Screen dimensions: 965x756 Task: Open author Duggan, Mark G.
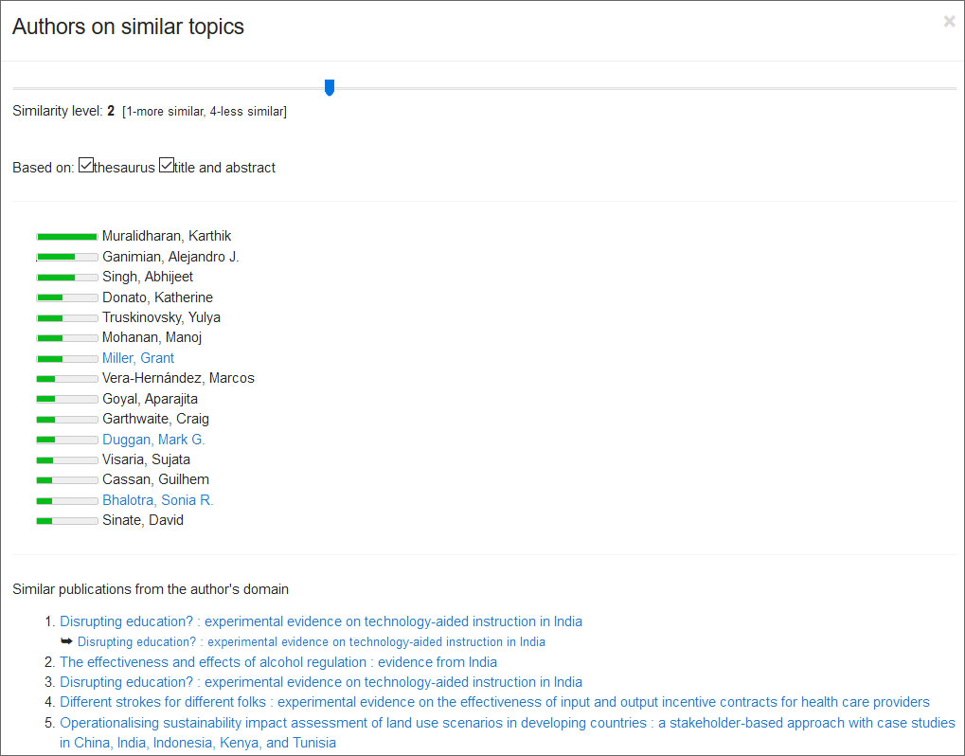click(153, 440)
